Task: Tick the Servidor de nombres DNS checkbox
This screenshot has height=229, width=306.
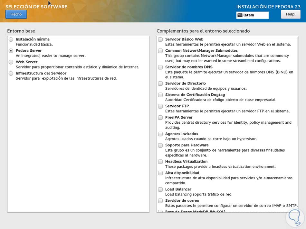Action: (160, 67)
